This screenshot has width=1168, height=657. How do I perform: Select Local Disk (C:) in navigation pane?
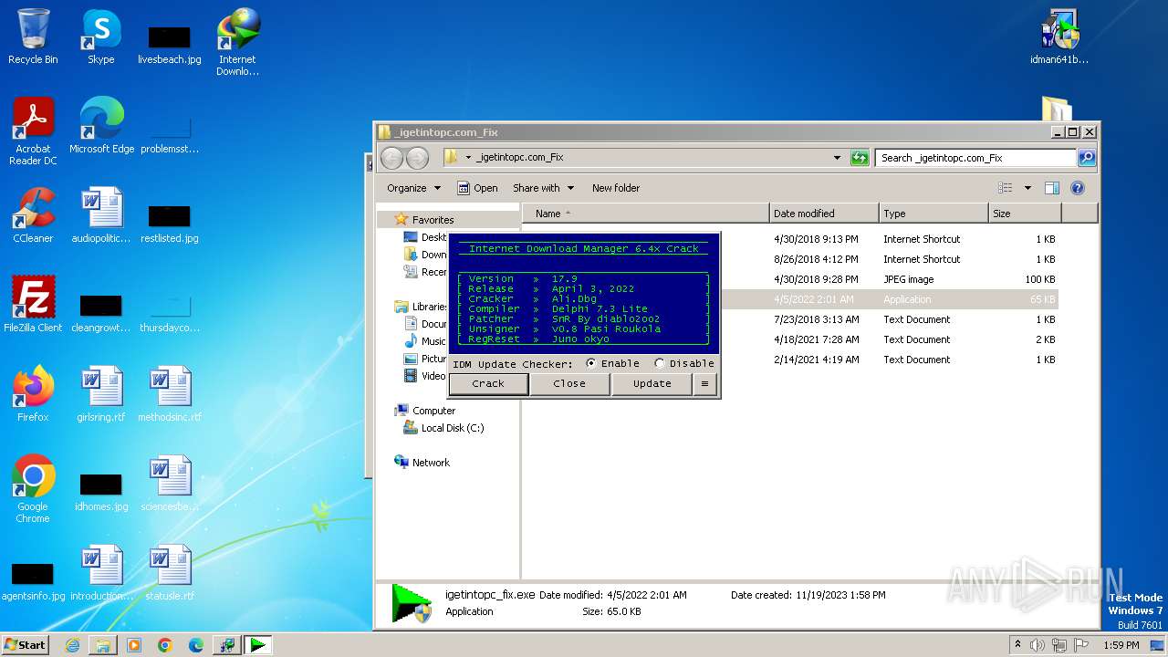click(x=453, y=428)
